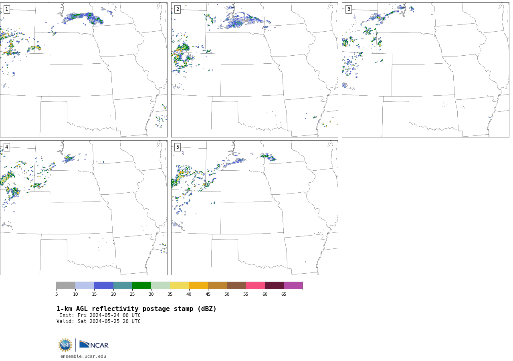Image resolution: width=513 pixels, height=361 pixels.
Task: Click the pale green 30-35 dBZ swatch
Action: click(x=160, y=286)
